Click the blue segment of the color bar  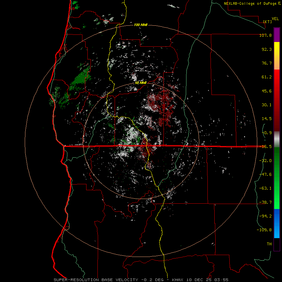pos(277,223)
